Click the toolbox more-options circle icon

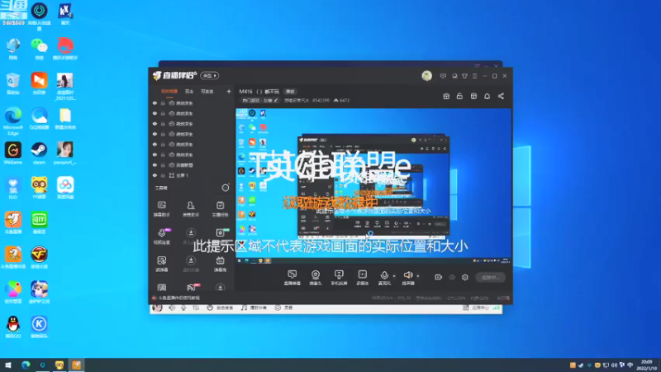point(226,188)
